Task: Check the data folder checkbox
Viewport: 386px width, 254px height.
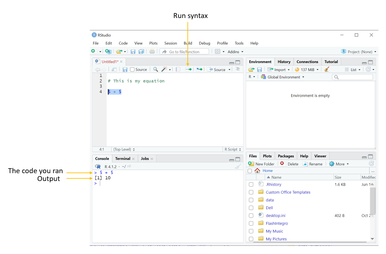Action: coord(251,200)
